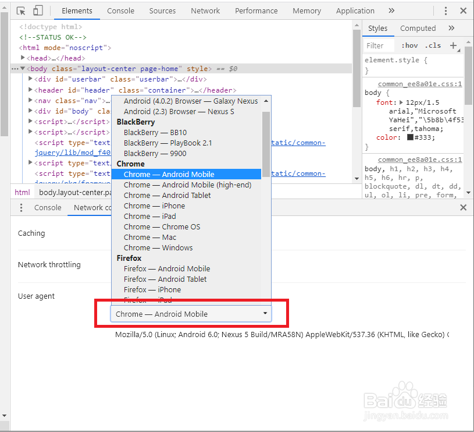Expand the div#userbar node
This screenshot has height=432, width=474.
coord(30,79)
